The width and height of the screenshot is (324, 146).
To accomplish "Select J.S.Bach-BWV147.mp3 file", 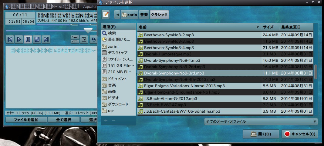I will (x=225, y=105).
